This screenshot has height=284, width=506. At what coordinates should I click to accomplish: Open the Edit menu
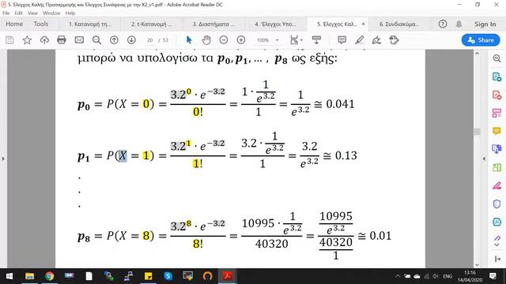pyautogui.click(x=18, y=13)
